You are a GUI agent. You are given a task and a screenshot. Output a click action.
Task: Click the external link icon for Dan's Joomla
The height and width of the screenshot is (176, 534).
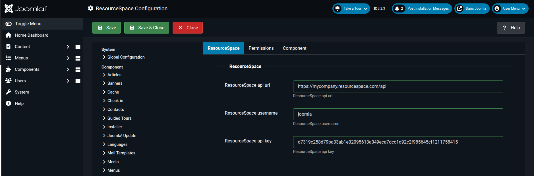(460, 9)
